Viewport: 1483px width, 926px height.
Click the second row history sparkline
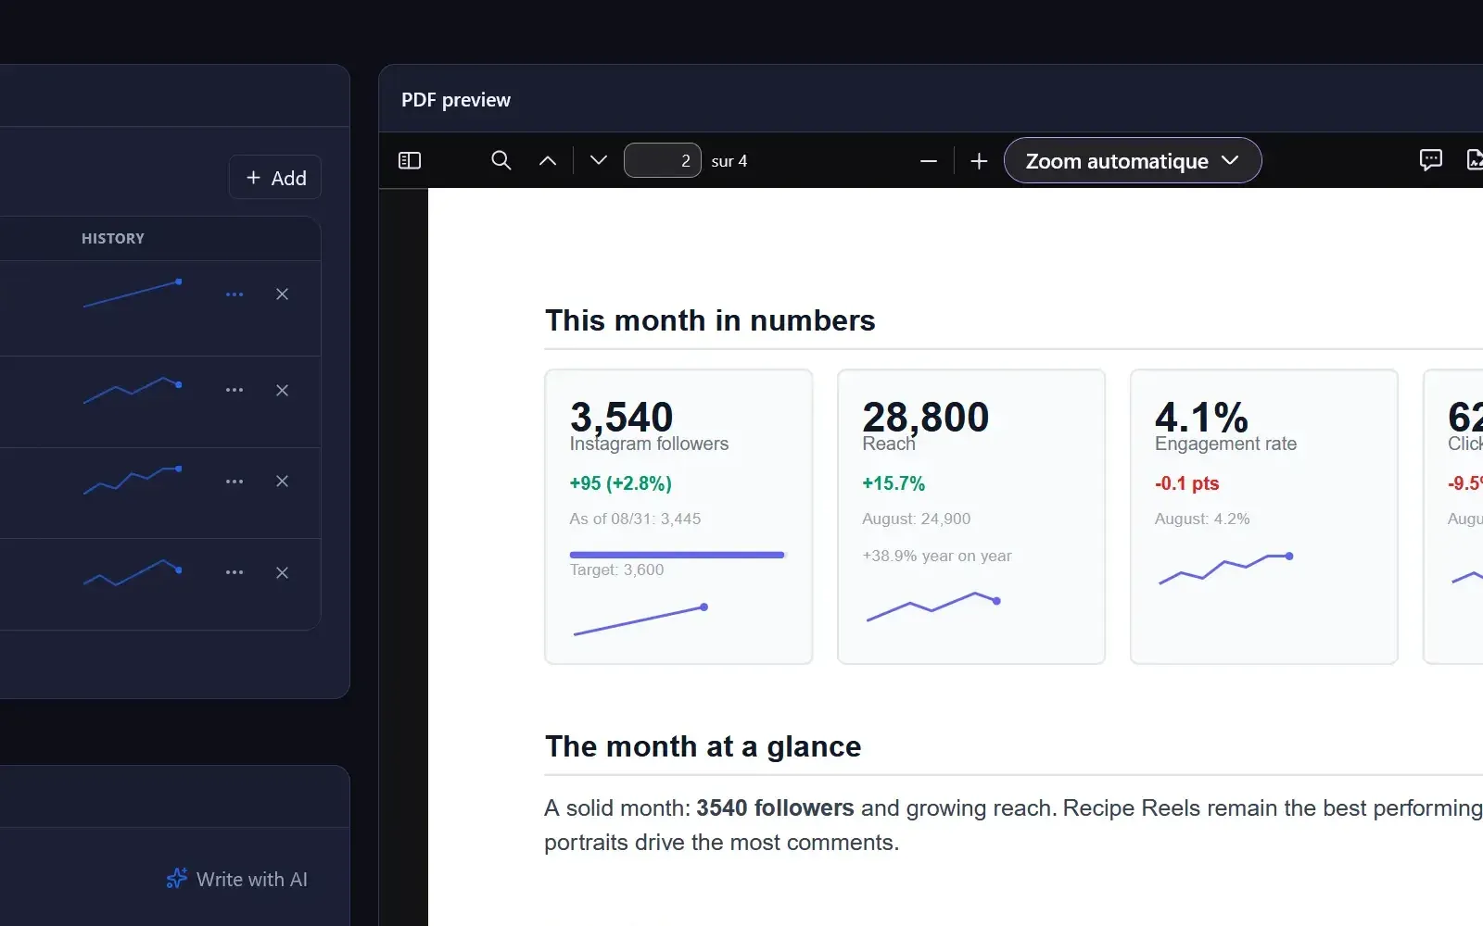tap(133, 390)
